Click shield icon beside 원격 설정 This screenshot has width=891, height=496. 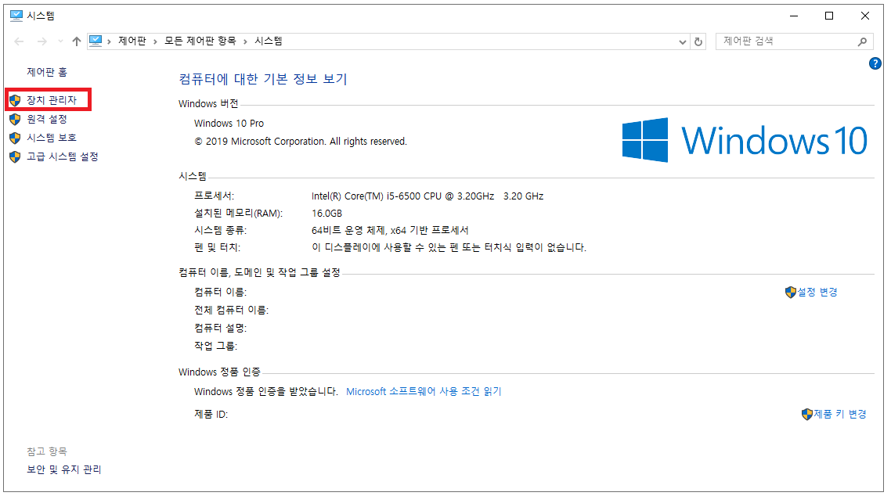(16, 119)
